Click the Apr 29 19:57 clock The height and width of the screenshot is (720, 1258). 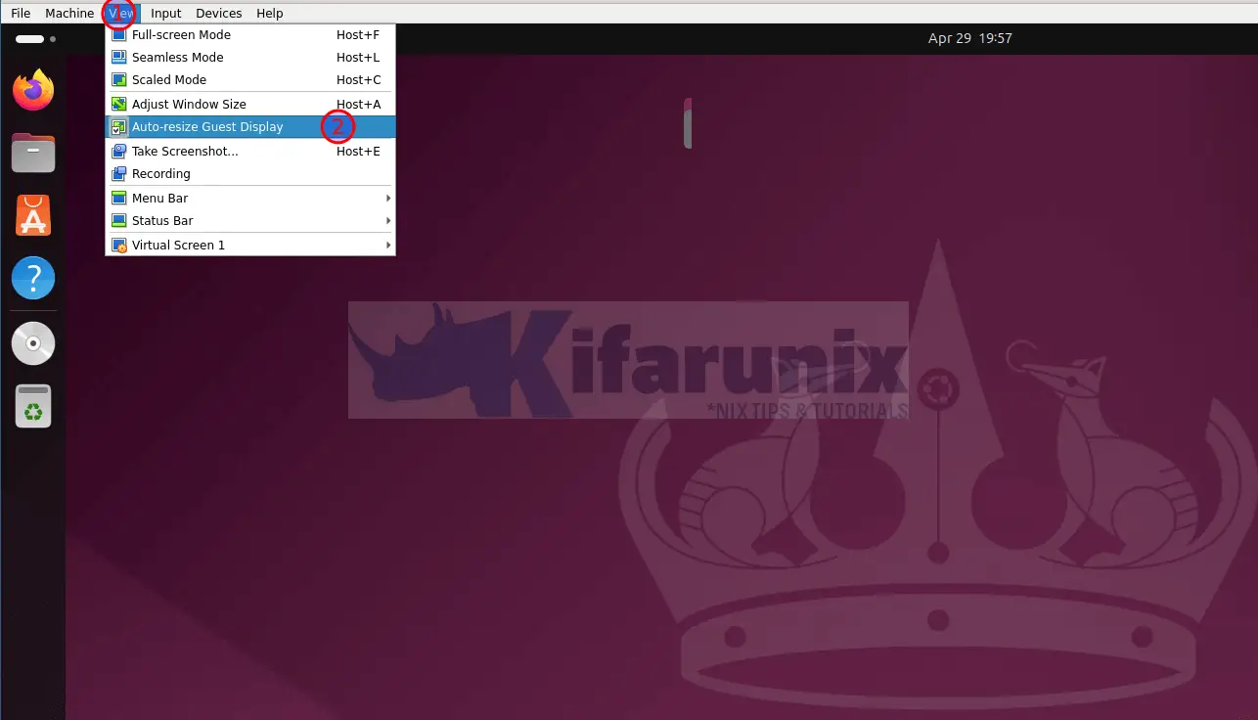[x=969, y=38]
